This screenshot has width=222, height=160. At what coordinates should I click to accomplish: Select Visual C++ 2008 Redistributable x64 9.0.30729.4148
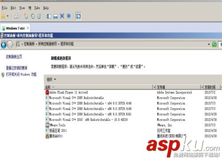coord(91,103)
